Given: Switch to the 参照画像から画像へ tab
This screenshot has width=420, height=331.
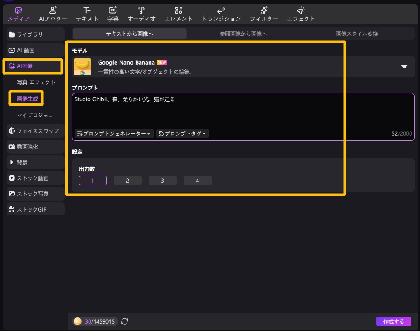Looking at the screenshot, I should tap(243, 33).
